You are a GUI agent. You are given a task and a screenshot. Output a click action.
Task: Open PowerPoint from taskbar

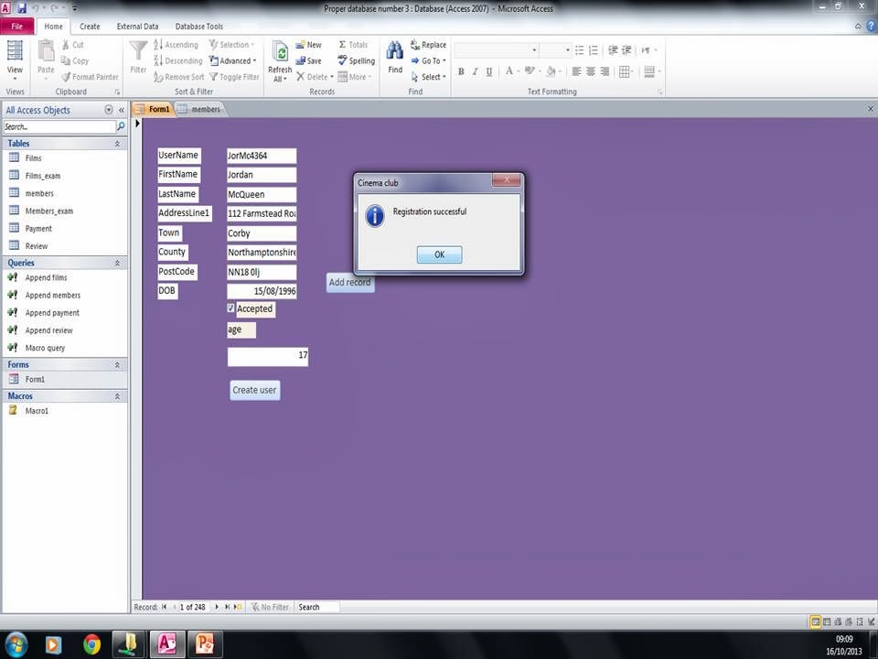[204, 644]
